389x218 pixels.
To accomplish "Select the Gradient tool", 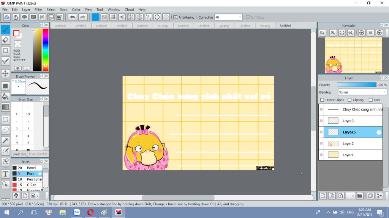I will click(5, 107).
